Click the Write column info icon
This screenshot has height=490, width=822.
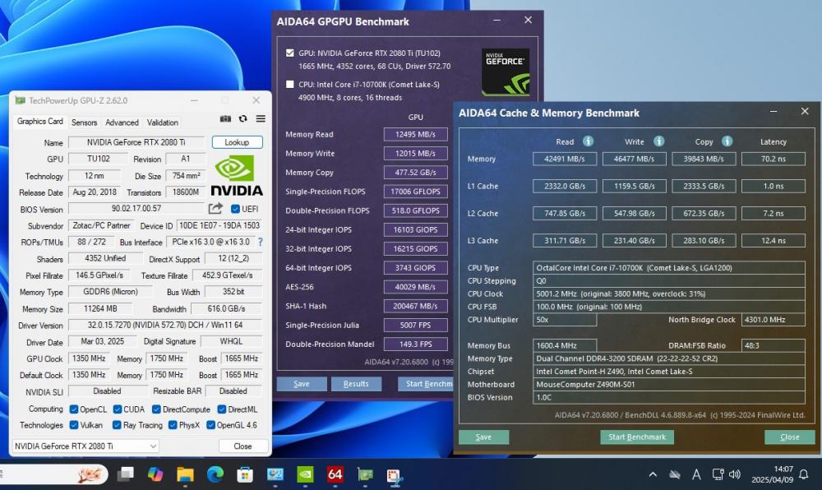pos(659,141)
